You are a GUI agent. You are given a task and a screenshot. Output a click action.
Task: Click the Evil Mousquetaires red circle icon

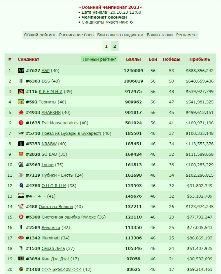pyautogui.click(x=21, y=123)
